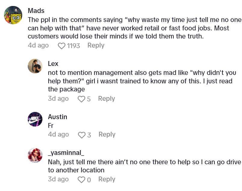This screenshot has height=191, width=242.
Task: Click the 1193 like count
Action: coord(73,46)
